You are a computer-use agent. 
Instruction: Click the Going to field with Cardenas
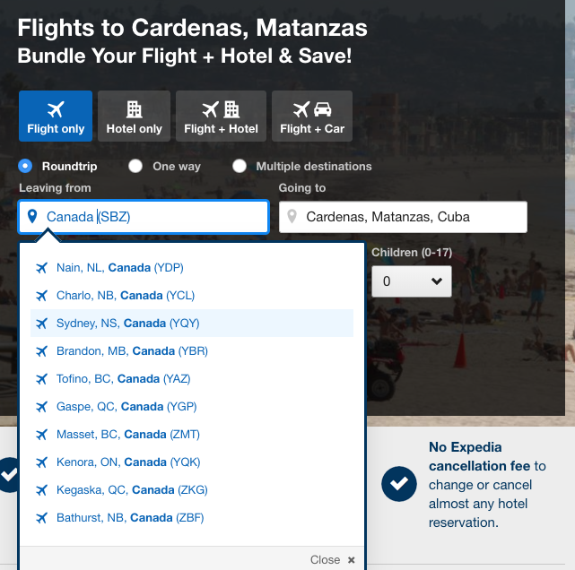[403, 217]
